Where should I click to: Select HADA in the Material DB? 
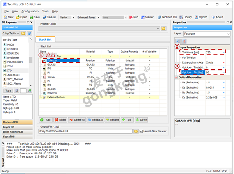[11, 44]
